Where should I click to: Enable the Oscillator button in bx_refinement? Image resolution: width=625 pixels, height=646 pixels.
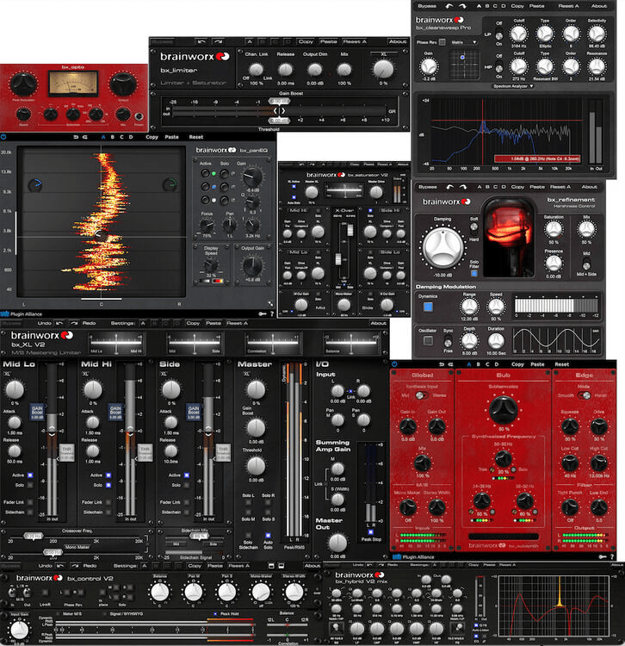click(428, 341)
